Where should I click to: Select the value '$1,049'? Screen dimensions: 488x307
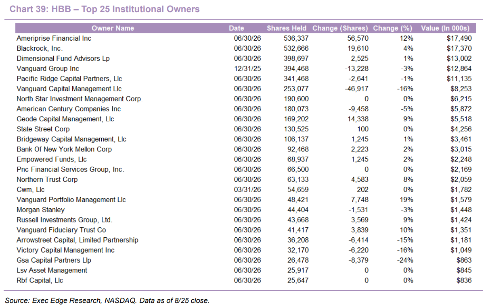point(461,250)
